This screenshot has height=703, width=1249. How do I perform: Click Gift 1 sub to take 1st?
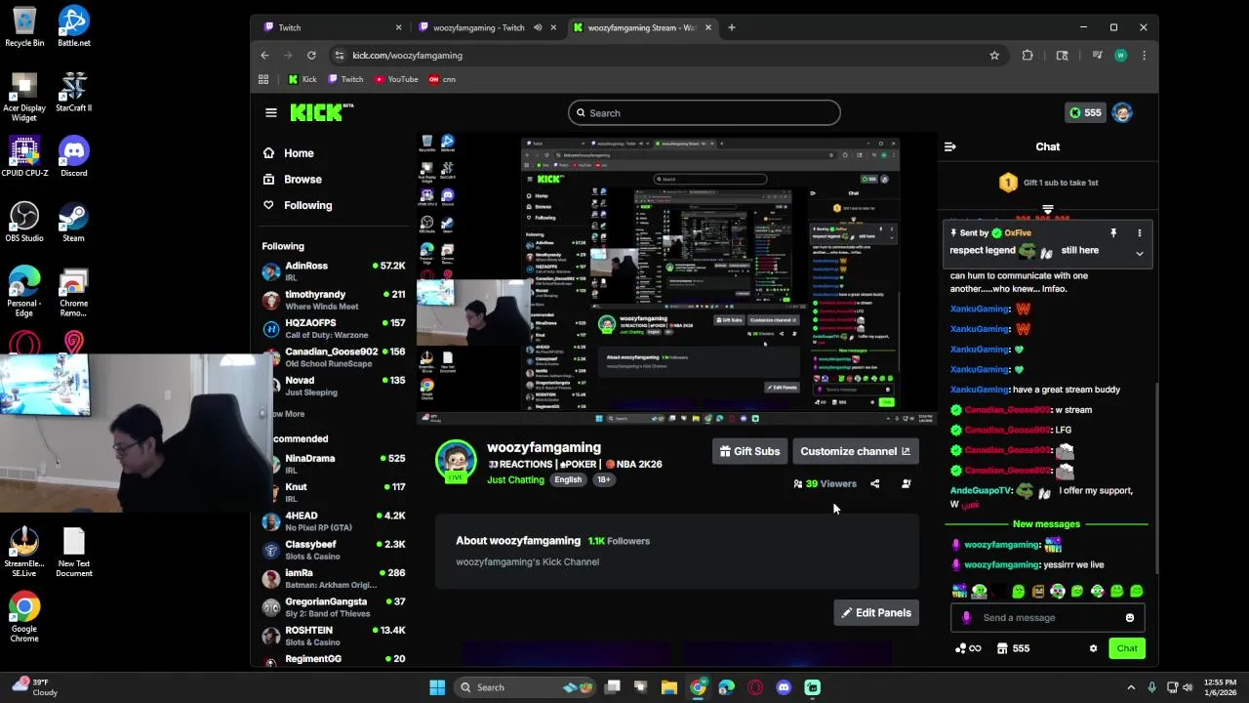click(1047, 183)
